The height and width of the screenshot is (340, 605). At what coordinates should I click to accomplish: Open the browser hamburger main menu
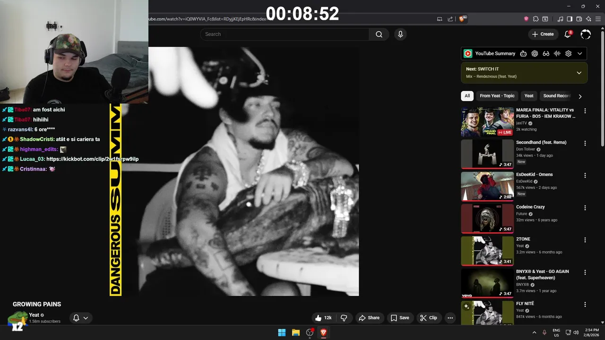click(x=598, y=19)
